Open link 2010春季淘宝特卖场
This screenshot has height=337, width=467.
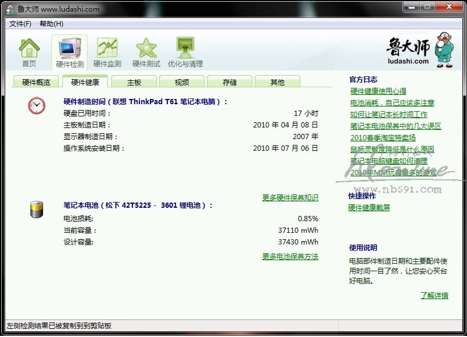pos(382,137)
